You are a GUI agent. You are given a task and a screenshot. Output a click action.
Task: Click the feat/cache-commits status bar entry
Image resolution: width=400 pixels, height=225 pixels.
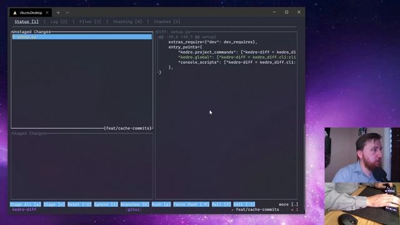pyautogui.click(x=257, y=209)
